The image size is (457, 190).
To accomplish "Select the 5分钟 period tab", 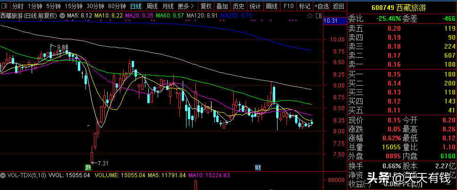I will tap(54, 6).
